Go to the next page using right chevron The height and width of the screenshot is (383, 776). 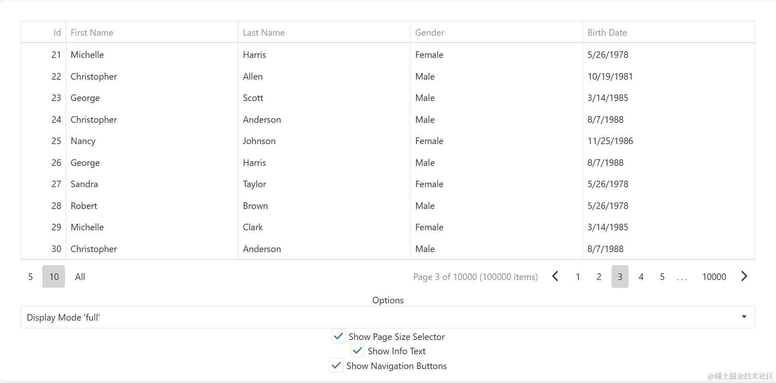click(x=744, y=277)
